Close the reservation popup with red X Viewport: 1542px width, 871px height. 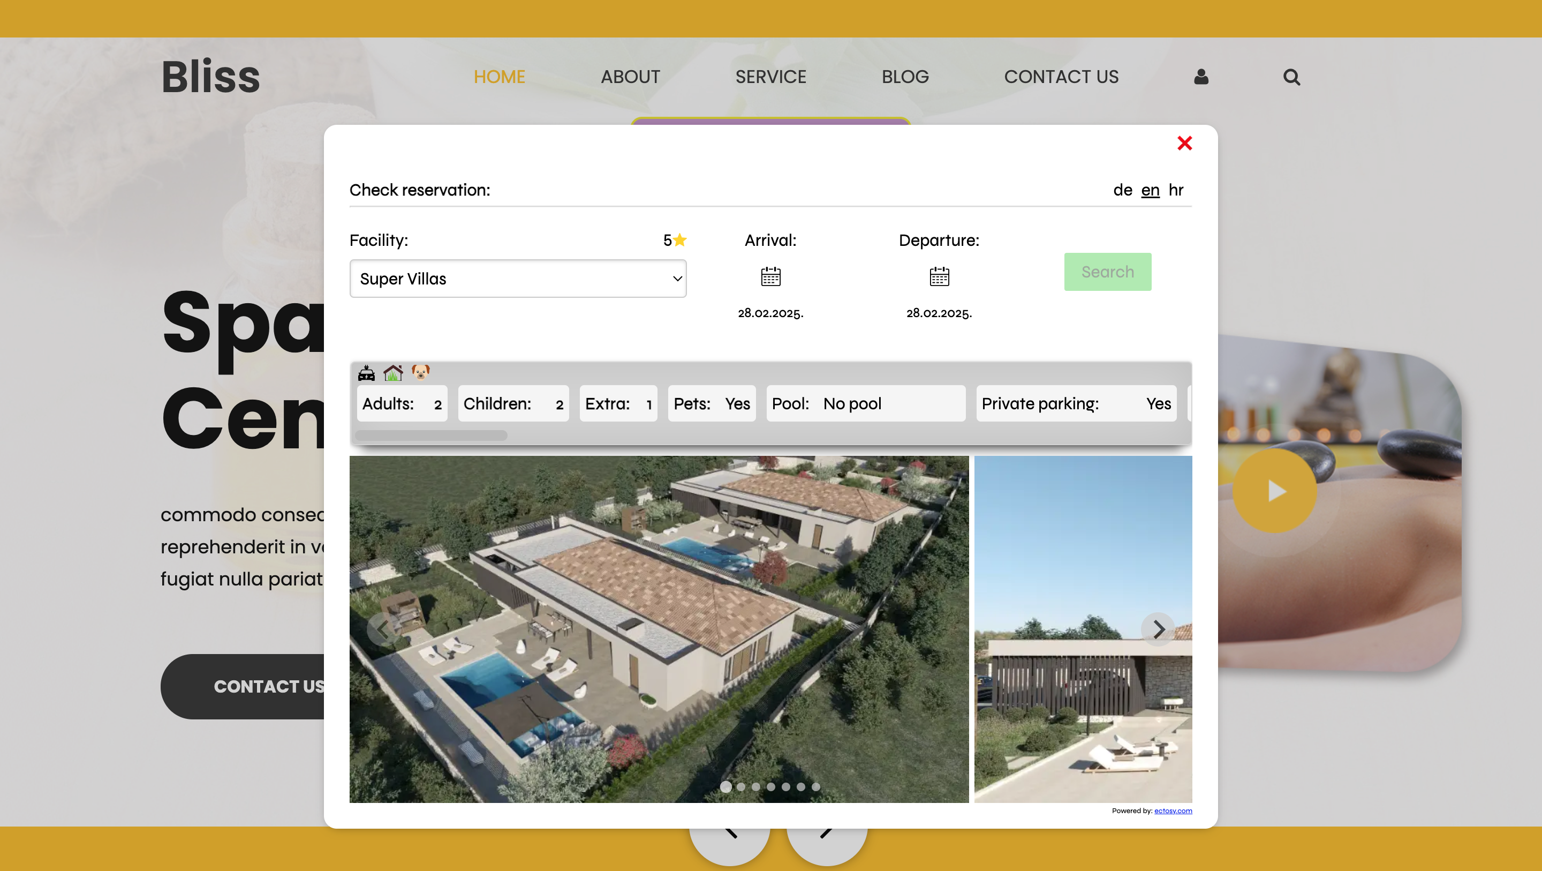click(1184, 143)
